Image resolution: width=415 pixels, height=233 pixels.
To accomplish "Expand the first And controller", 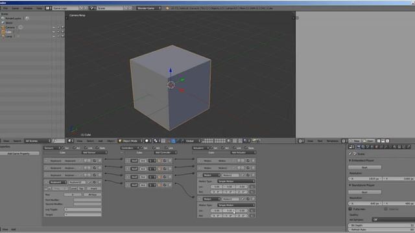I will (x=128, y=161).
